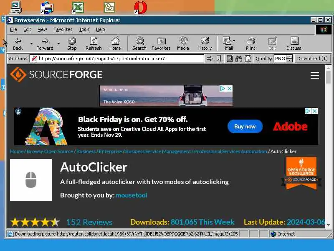Decrease Quality with the down stepper arrow

coord(289,60)
